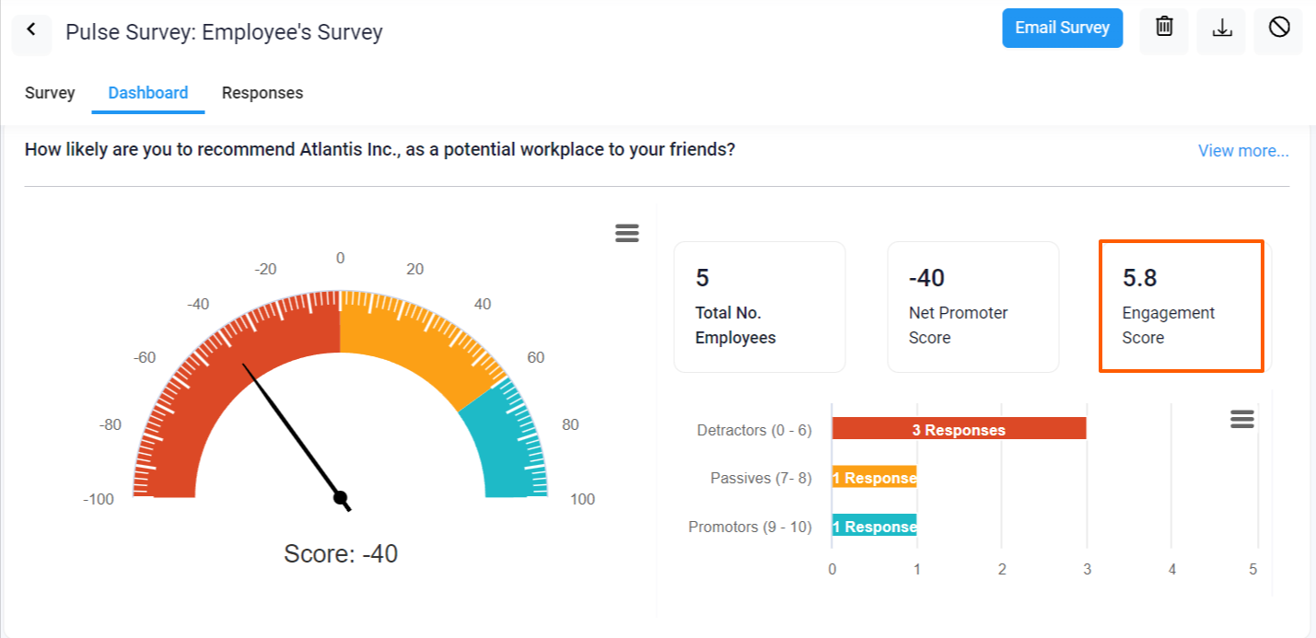The image size is (1316, 638).
Task: Open the gauge chart hamburger menu
Action: pyautogui.click(x=627, y=233)
